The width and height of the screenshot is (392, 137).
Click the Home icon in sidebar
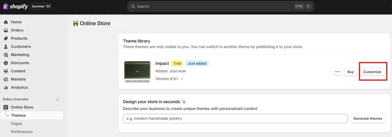coord(6,22)
